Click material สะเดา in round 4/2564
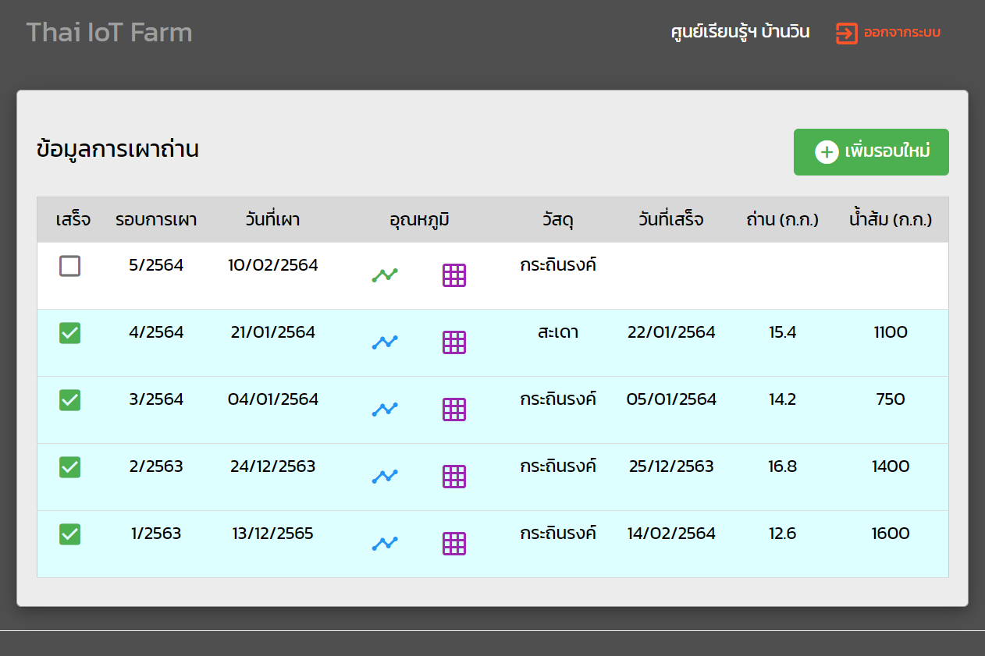 pos(558,332)
